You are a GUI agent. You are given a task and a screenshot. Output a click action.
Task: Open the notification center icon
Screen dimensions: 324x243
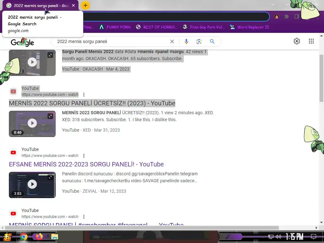click(x=314, y=237)
